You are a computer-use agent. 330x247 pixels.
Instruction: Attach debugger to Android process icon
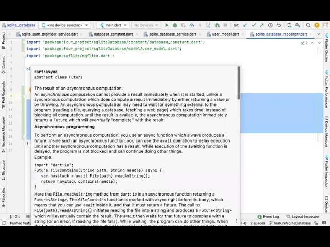(217, 25)
